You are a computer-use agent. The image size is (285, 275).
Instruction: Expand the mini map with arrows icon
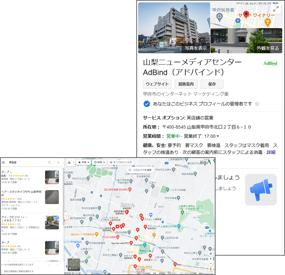[276, 8]
